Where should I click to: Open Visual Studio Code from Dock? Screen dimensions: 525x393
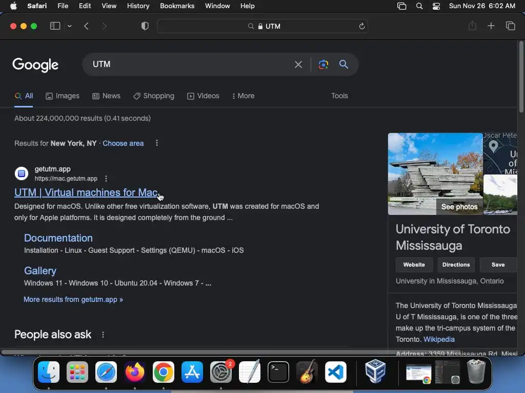[x=335, y=372]
